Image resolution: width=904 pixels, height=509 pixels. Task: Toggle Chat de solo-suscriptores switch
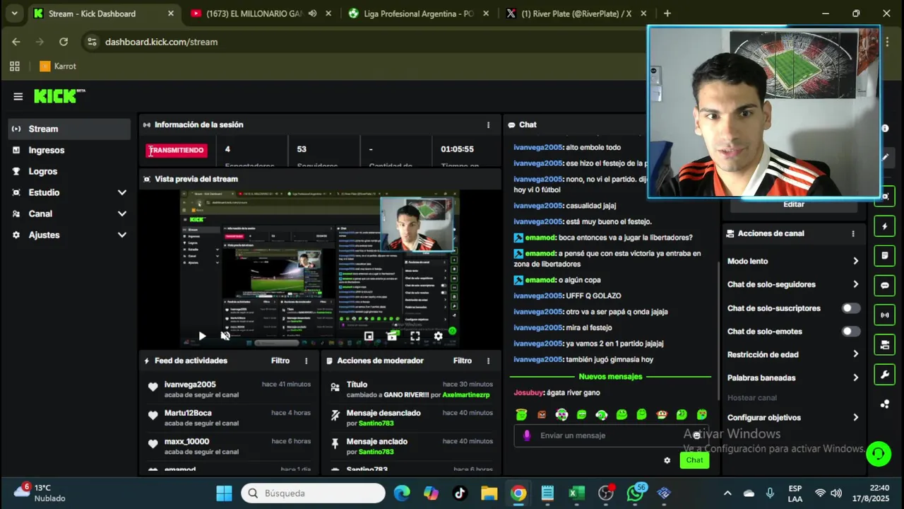click(x=851, y=308)
